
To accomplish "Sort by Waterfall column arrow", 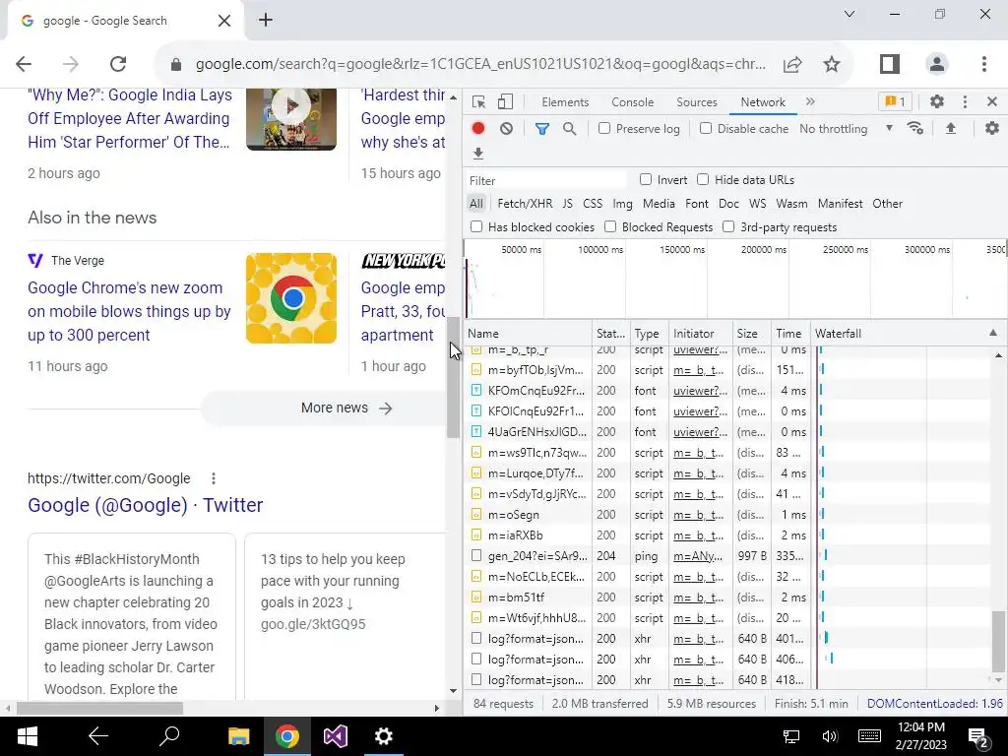I will [992, 333].
